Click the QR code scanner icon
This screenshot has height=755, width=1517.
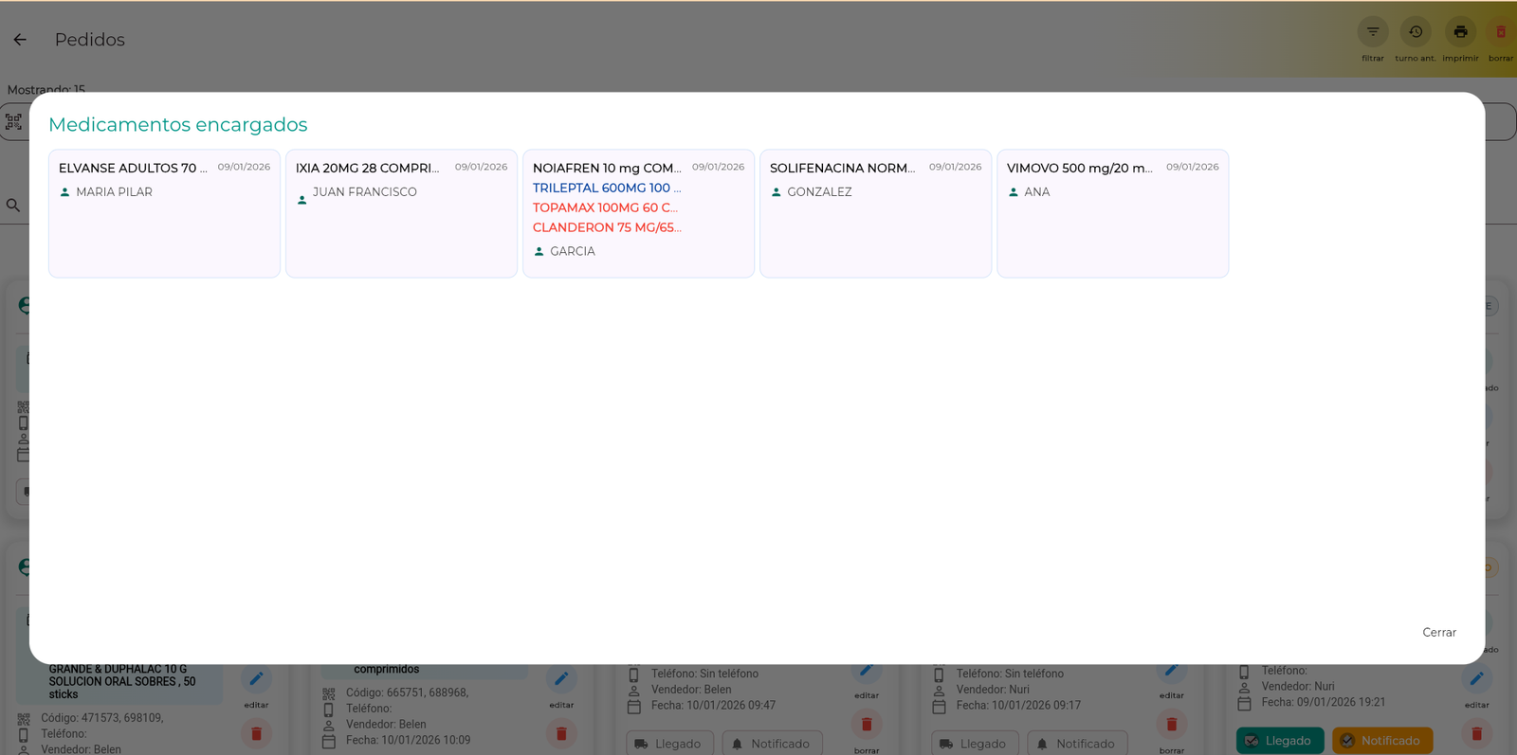tap(13, 122)
